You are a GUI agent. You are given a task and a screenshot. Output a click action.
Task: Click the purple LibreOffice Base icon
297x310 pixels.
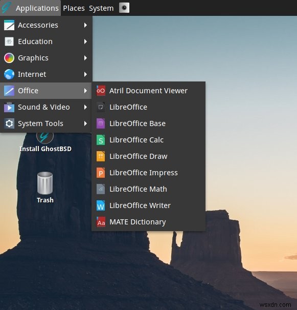[x=101, y=123]
